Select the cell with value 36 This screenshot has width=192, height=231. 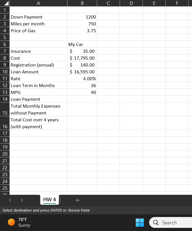[82, 85]
